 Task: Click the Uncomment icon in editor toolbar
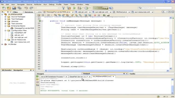[108, 15]
